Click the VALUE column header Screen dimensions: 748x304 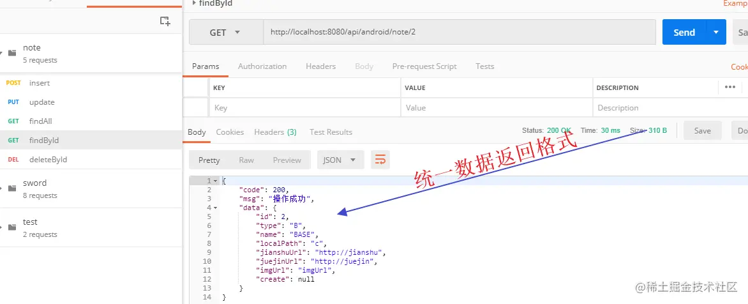415,87
